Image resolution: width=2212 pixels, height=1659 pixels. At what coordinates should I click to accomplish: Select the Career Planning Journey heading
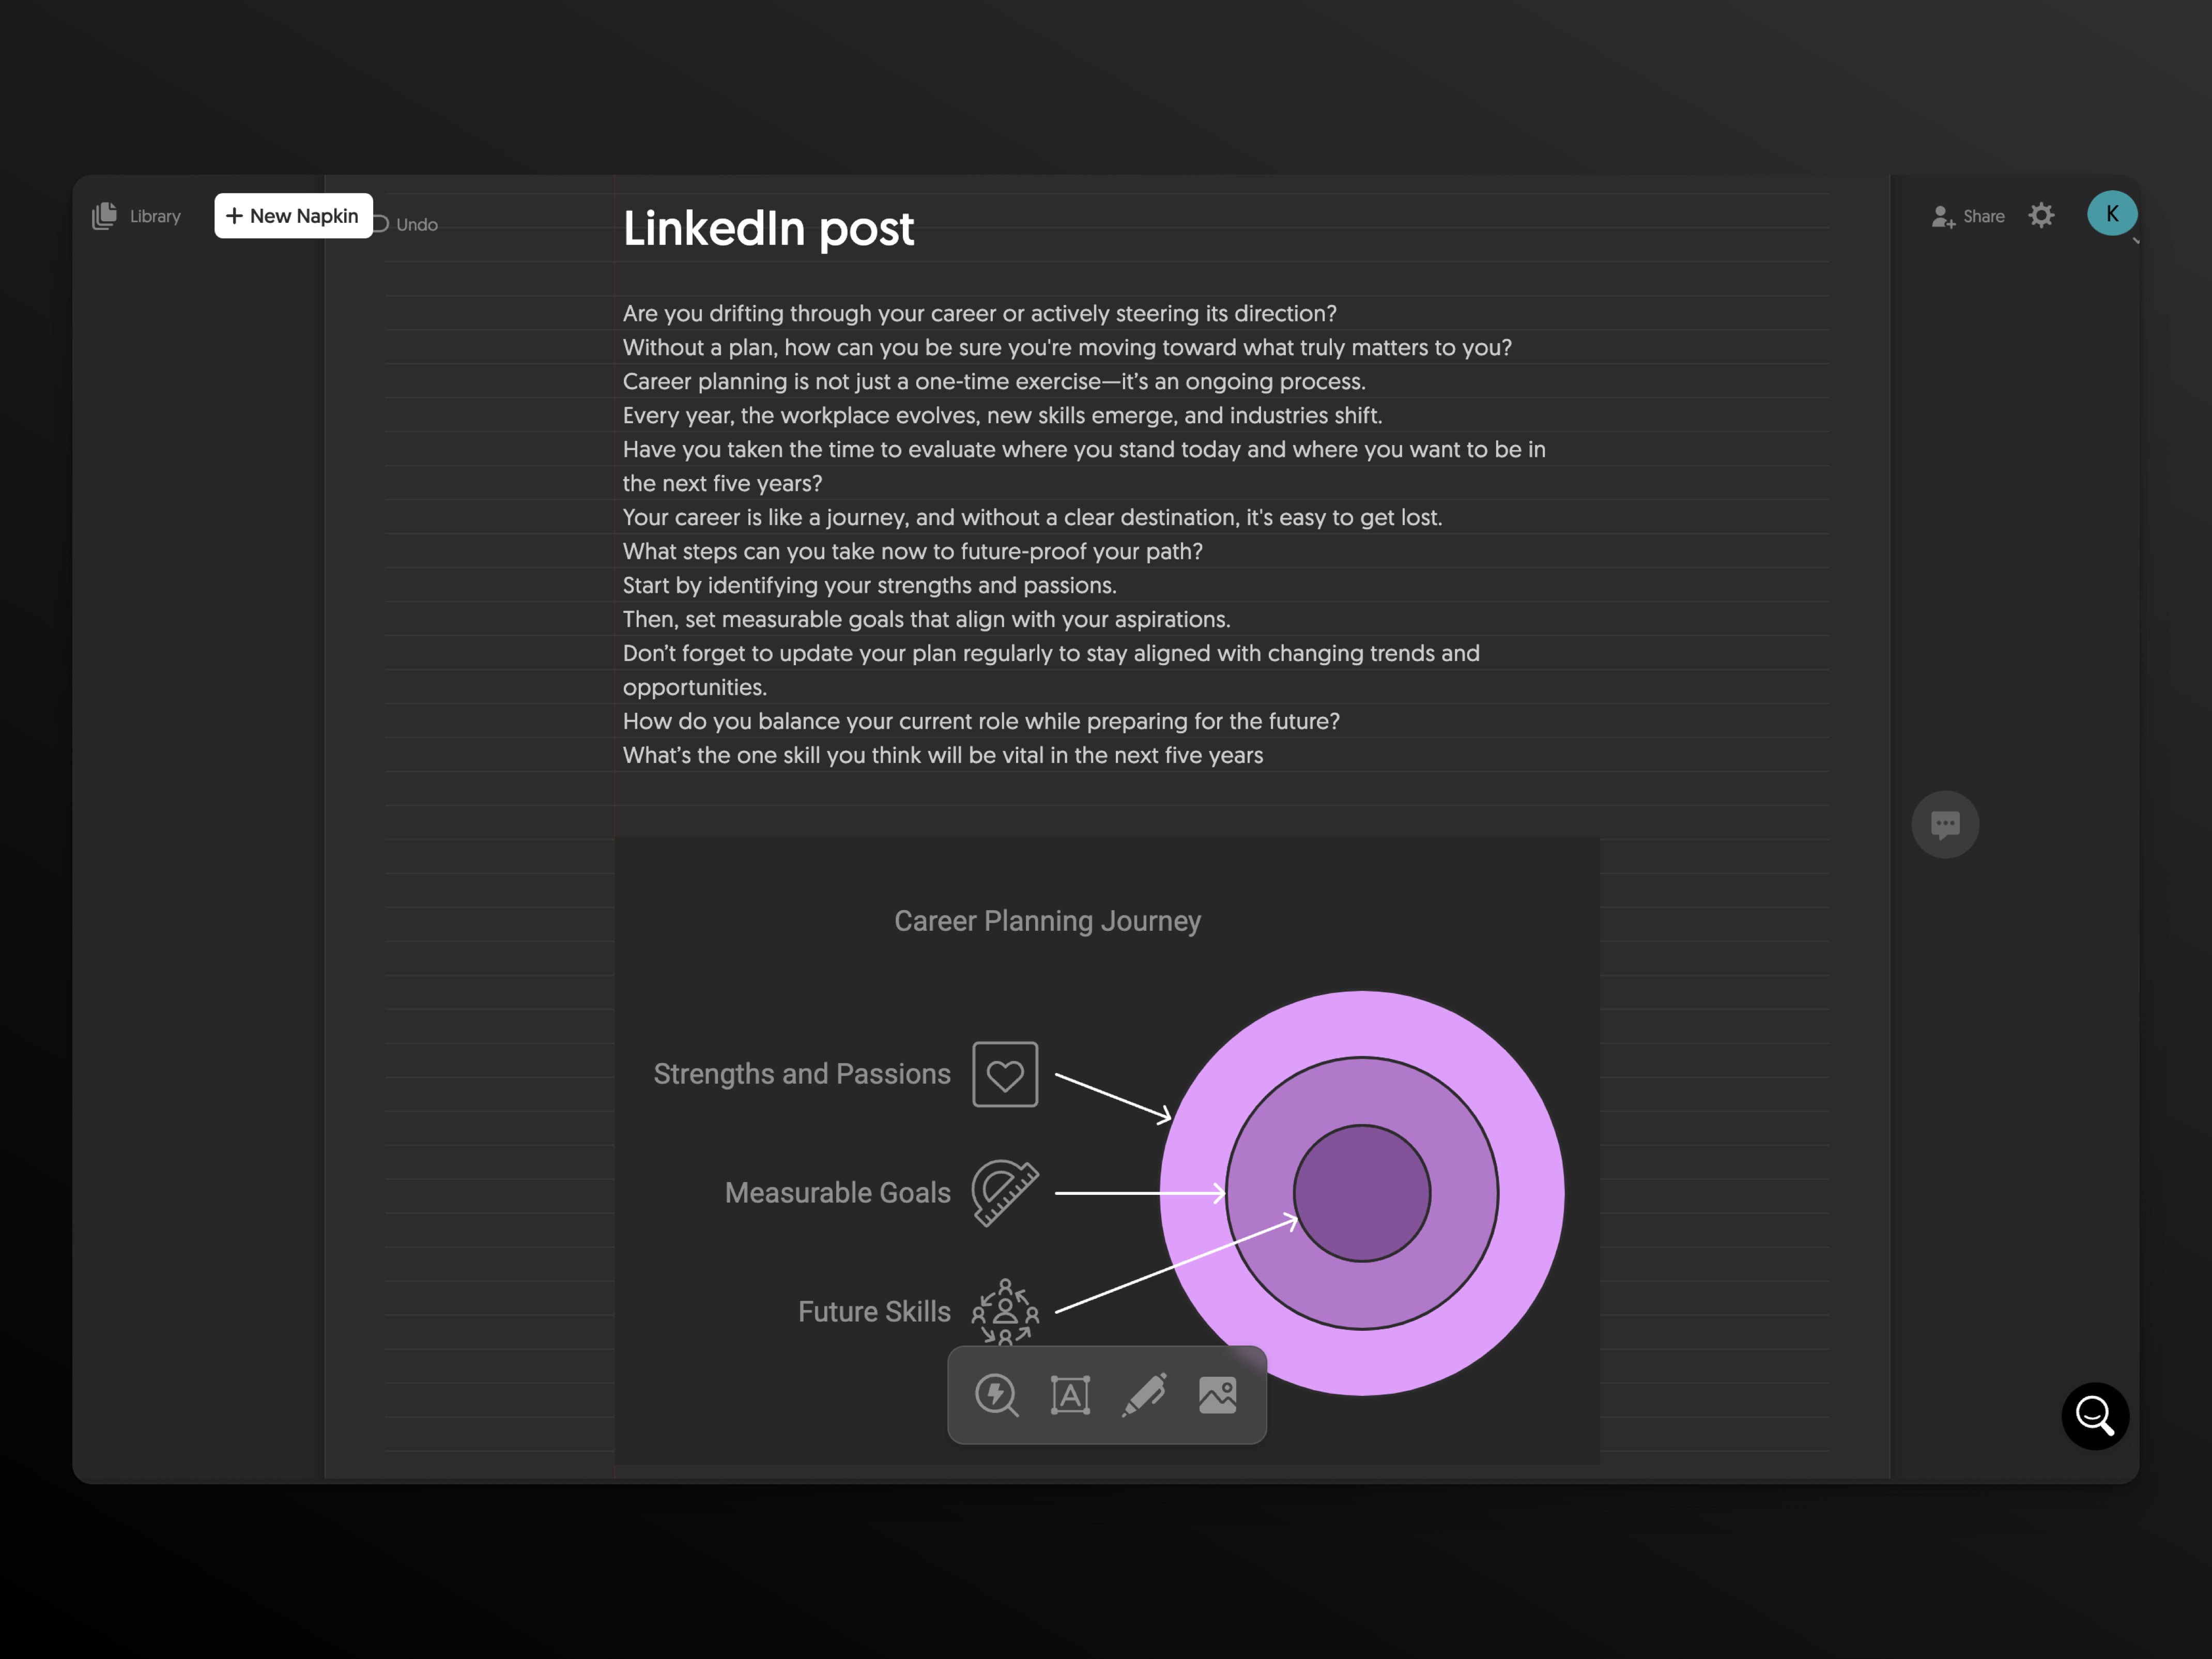coord(1047,921)
